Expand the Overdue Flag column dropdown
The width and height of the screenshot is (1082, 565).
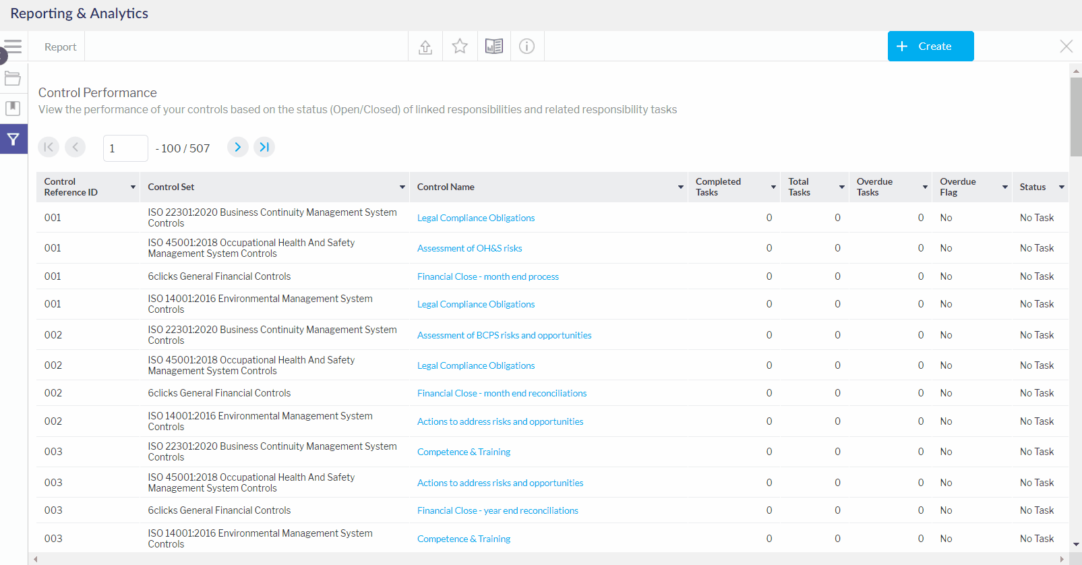[x=1005, y=187]
